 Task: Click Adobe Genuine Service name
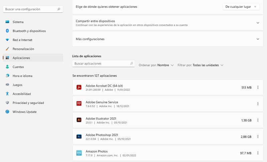tap(102, 102)
